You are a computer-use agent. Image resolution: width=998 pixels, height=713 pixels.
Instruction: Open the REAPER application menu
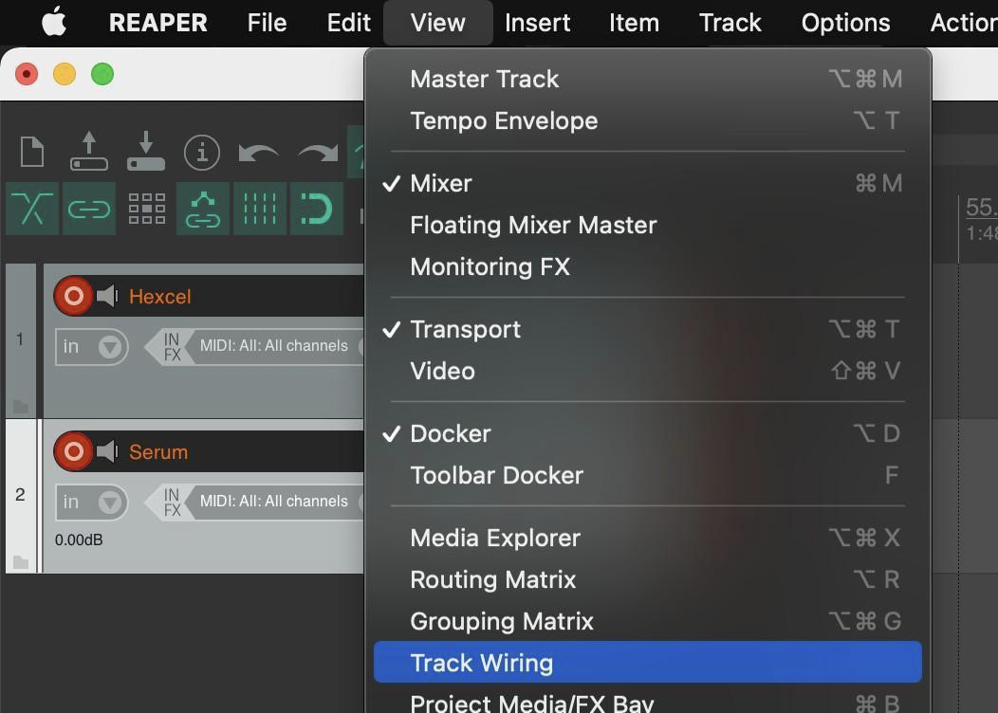[157, 23]
